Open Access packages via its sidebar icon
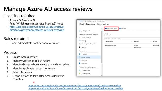Screen dimensions: 162x91 click(x=80, y=38)
